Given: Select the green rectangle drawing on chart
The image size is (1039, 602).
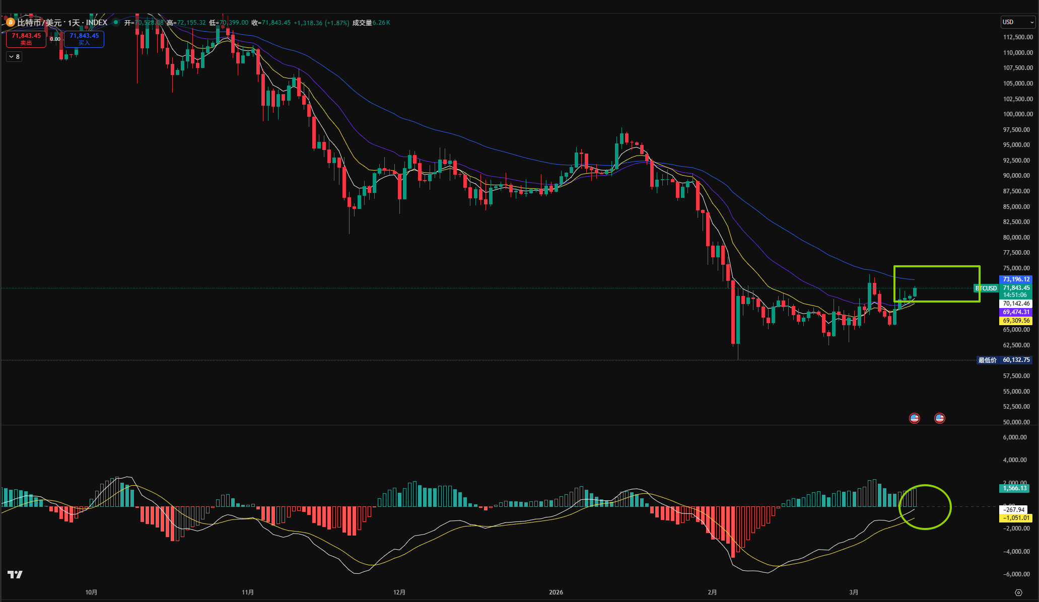Looking at the screenshot, I should [x=937, y=266].
